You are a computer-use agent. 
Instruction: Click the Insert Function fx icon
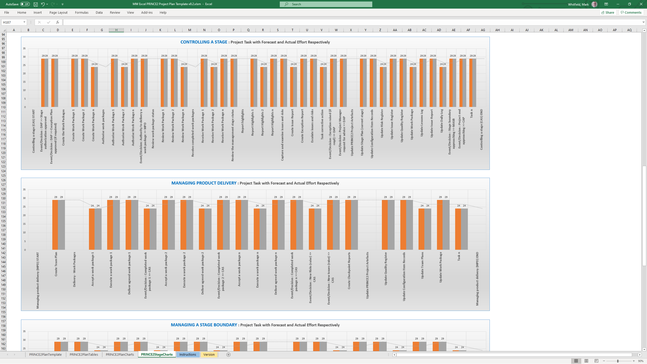[x=57, y=22]
